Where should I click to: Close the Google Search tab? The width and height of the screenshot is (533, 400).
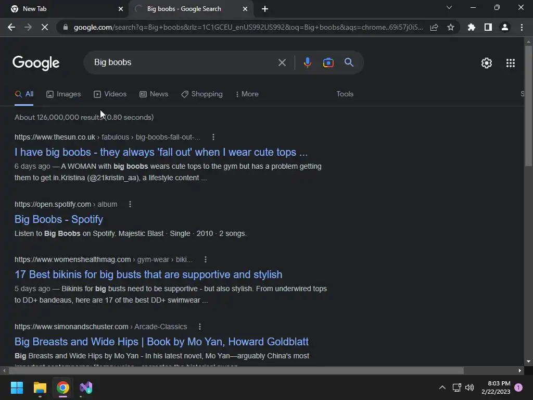(245, 9)
